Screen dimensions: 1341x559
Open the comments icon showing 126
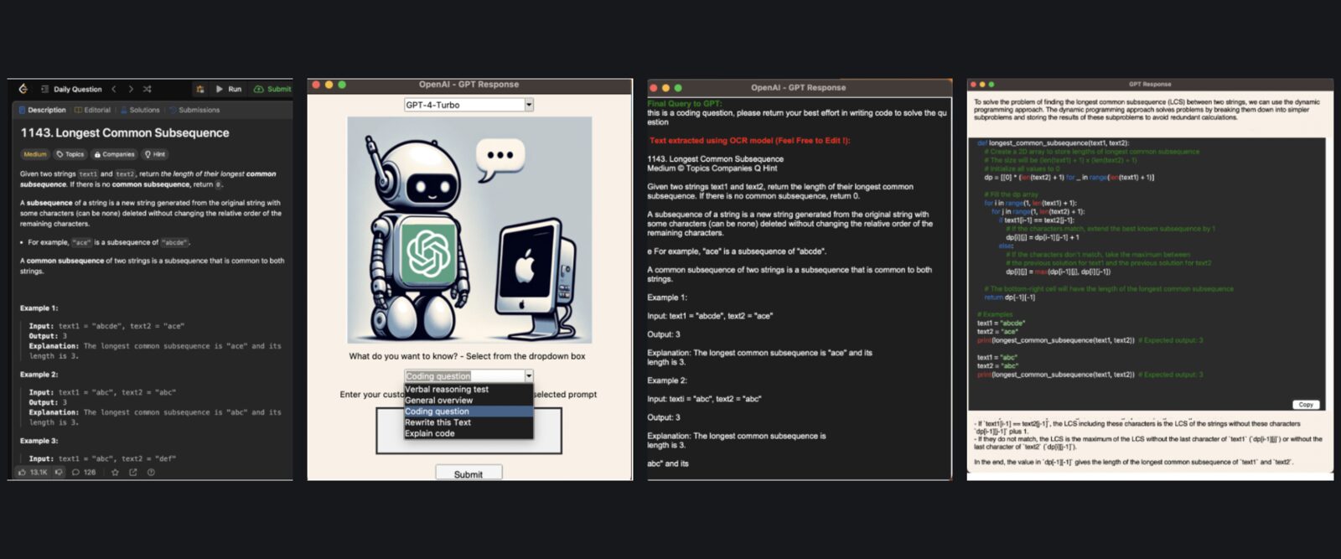84,473
